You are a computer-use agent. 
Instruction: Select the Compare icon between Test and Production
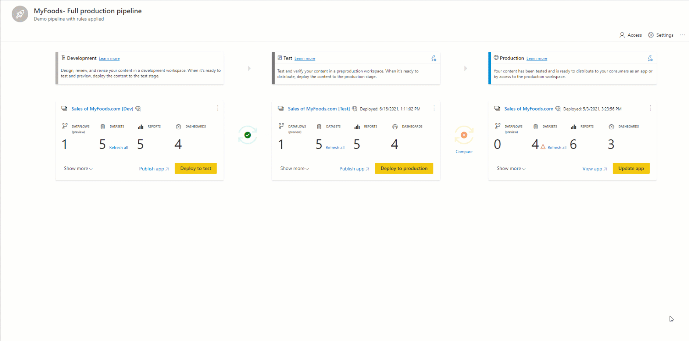pyautogui.click(x=464, y=135)
